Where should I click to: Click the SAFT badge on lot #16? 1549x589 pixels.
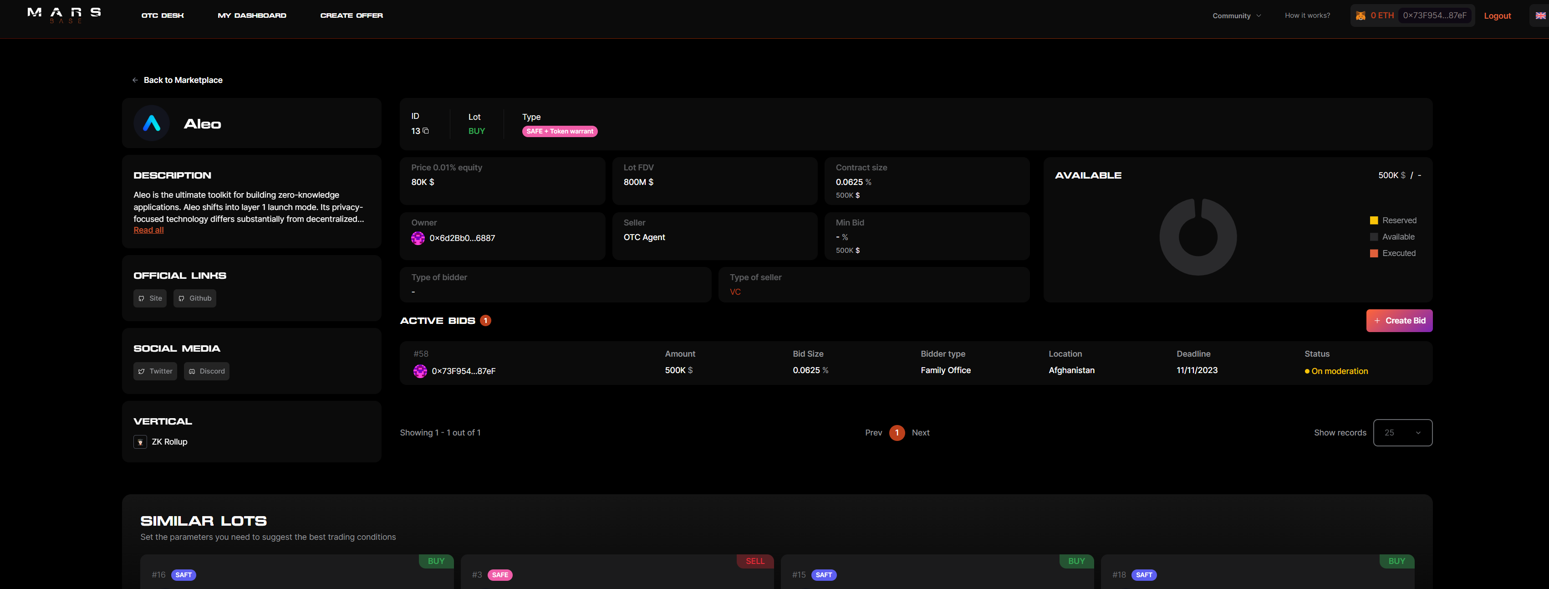tap(183, 575)
